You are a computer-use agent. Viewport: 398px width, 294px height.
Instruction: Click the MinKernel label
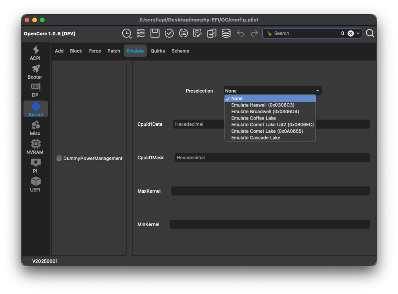coord(148,224)
